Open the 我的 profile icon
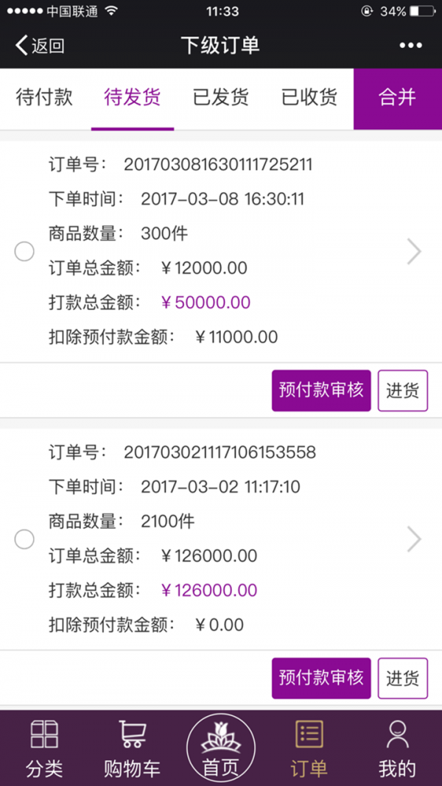The width and height of the screenshot is (442, 786). pos(397,734)
